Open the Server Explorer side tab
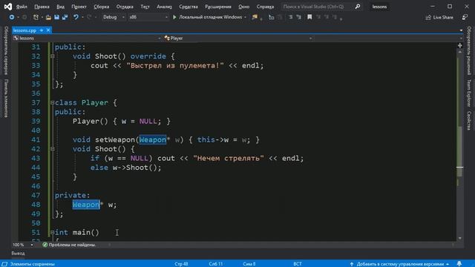475x267 pixels. (x=6, y=50)
